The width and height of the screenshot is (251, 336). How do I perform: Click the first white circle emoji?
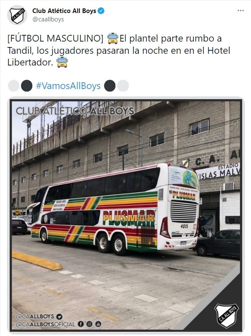13,86
